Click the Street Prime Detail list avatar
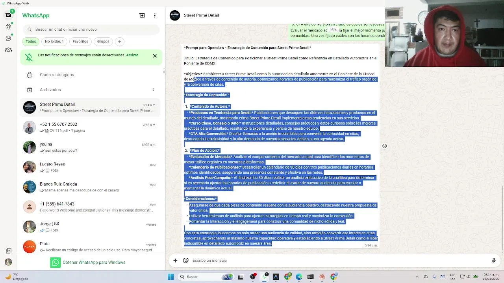Viewport: 504px width, 283px height. [x=30, y=107]
